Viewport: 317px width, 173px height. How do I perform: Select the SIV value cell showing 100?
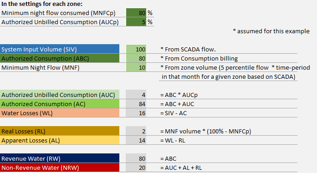click(x=136, y=49)
